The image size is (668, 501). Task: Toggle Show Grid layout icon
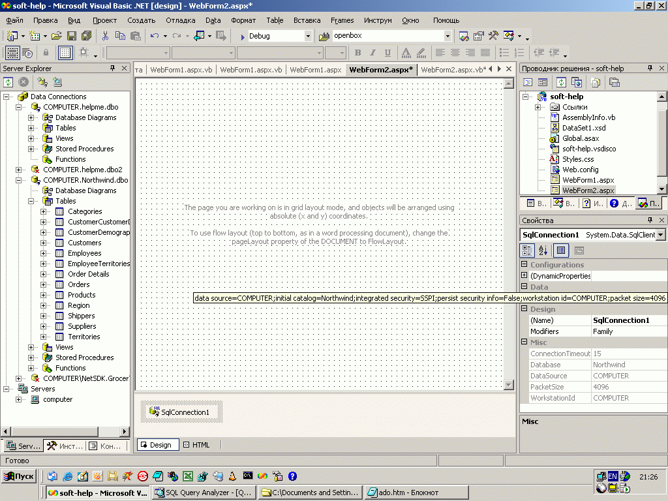[65, 53]
